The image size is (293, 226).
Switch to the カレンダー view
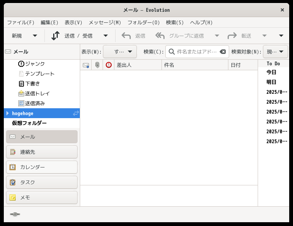point(42,167)
